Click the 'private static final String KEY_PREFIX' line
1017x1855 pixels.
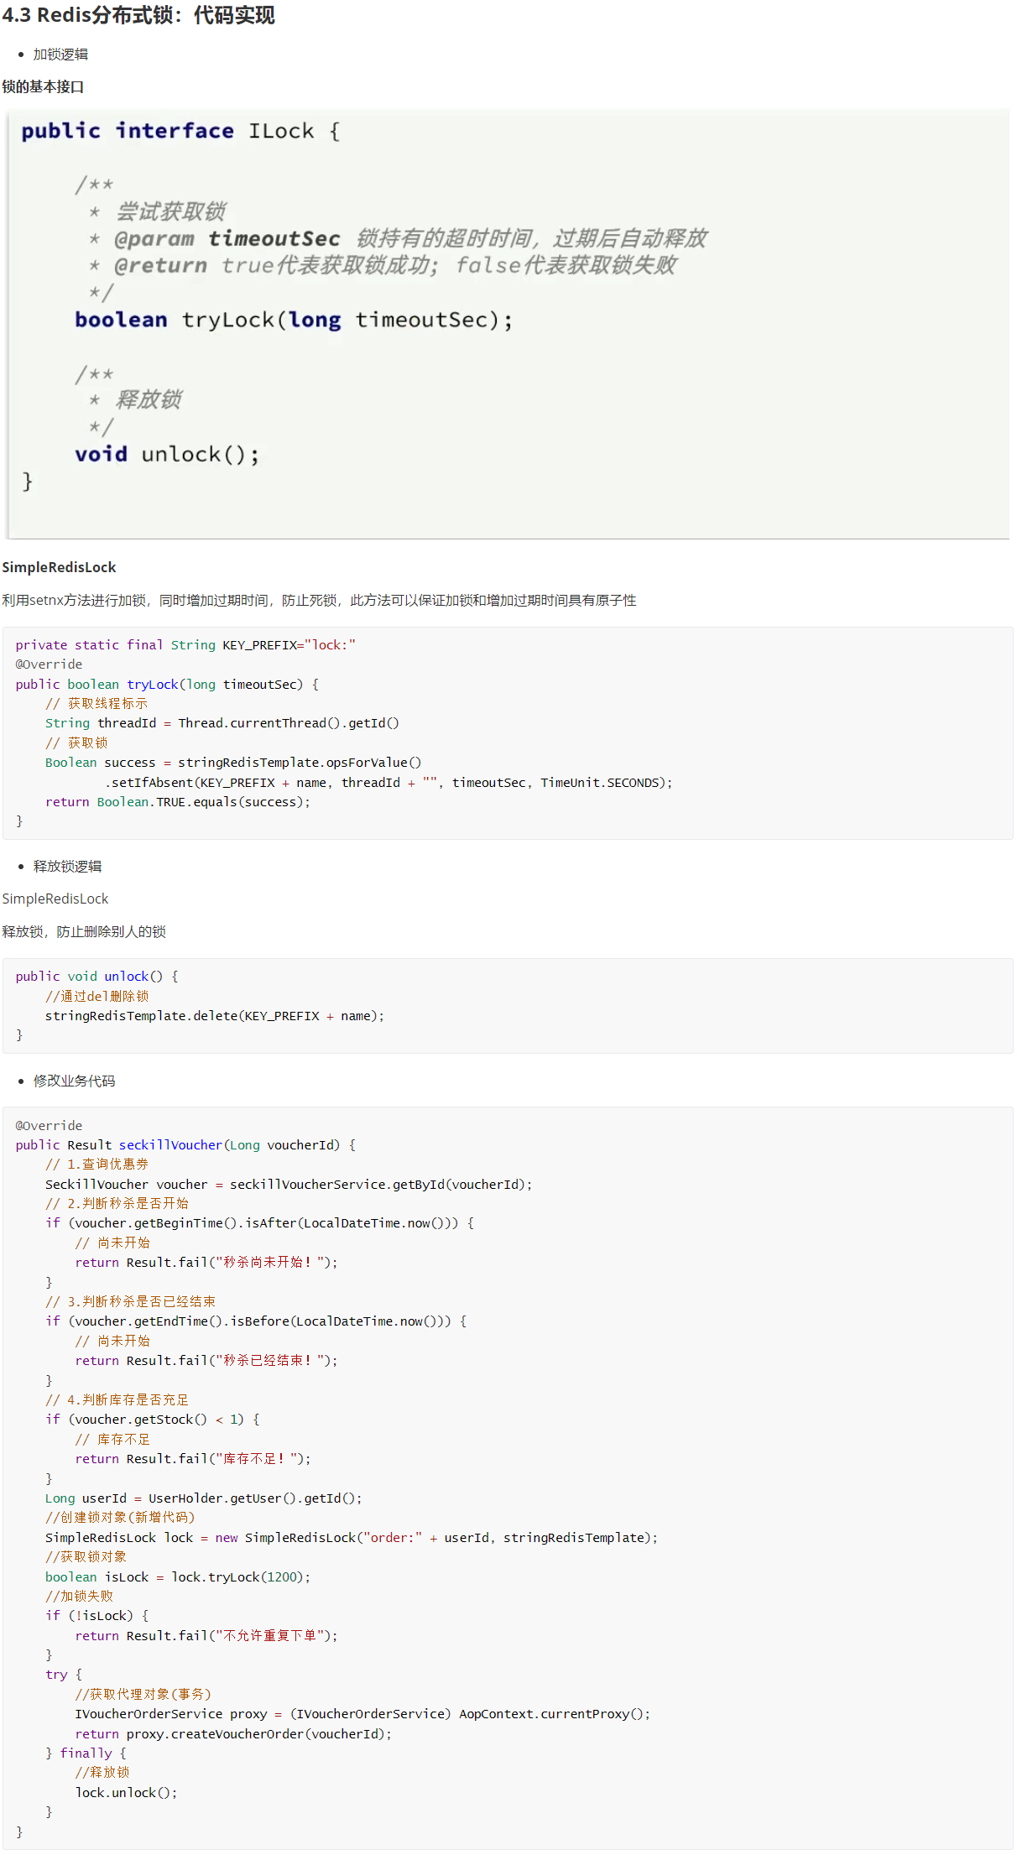[185, 645]
